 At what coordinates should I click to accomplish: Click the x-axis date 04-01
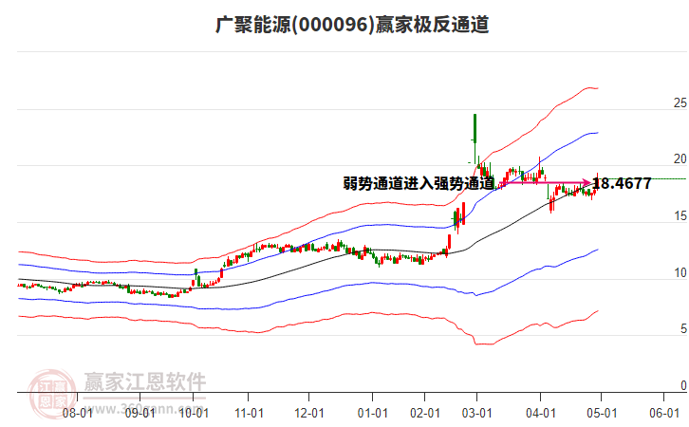[x=541, y=413]
